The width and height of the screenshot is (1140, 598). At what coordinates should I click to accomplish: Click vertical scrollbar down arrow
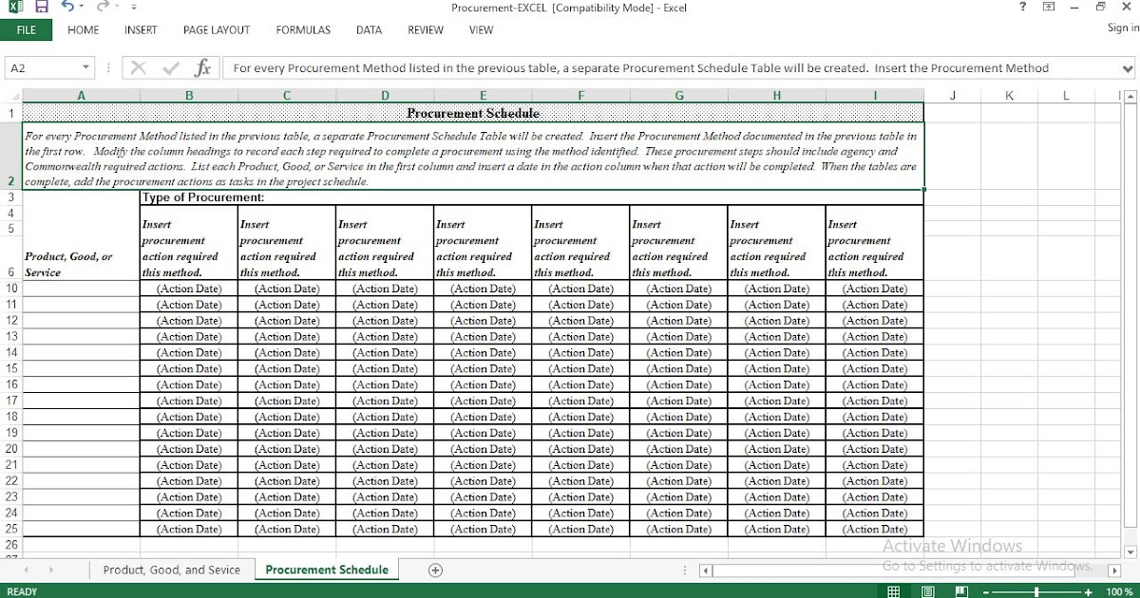click(1130, 551)
